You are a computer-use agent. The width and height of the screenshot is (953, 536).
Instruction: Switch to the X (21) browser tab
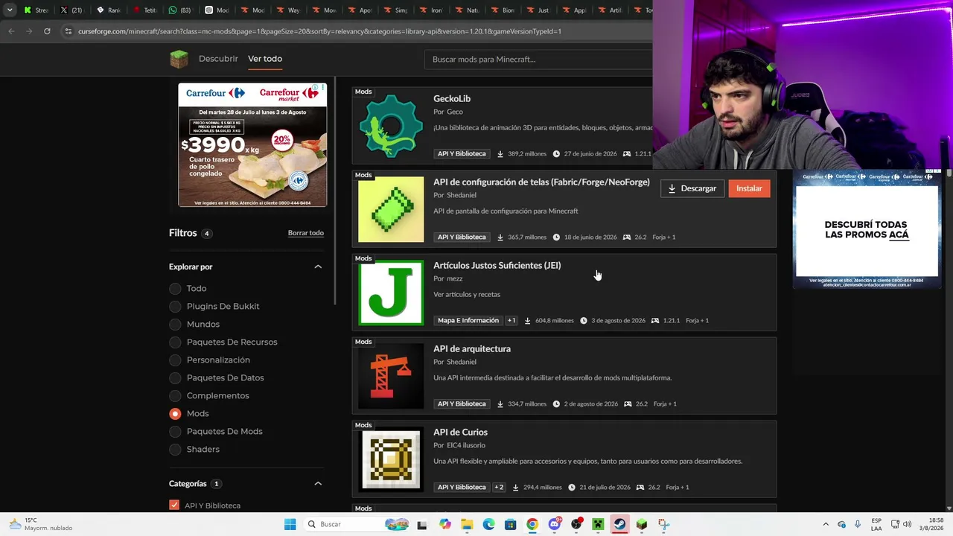click(x=71, y=10)
